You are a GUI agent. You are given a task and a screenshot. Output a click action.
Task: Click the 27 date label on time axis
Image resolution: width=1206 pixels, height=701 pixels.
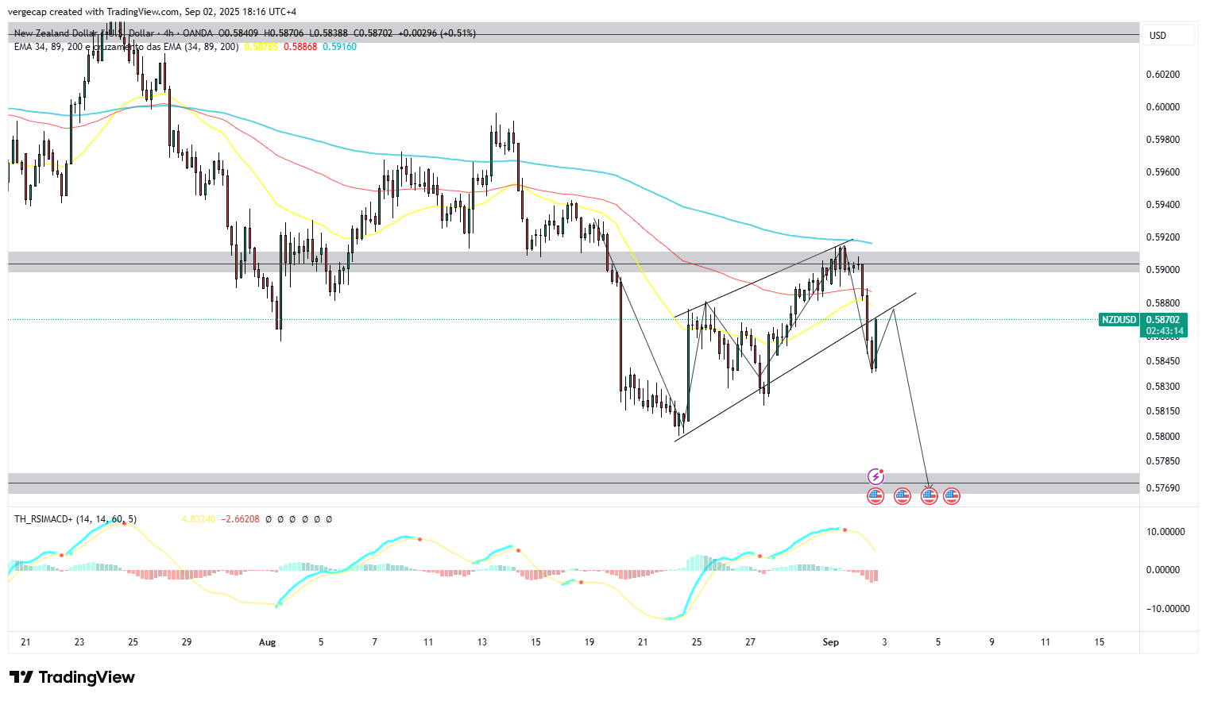pos(751,642)
